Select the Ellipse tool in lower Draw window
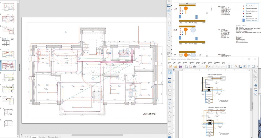The height and width of the screenshot is (138, 261). 169,95
